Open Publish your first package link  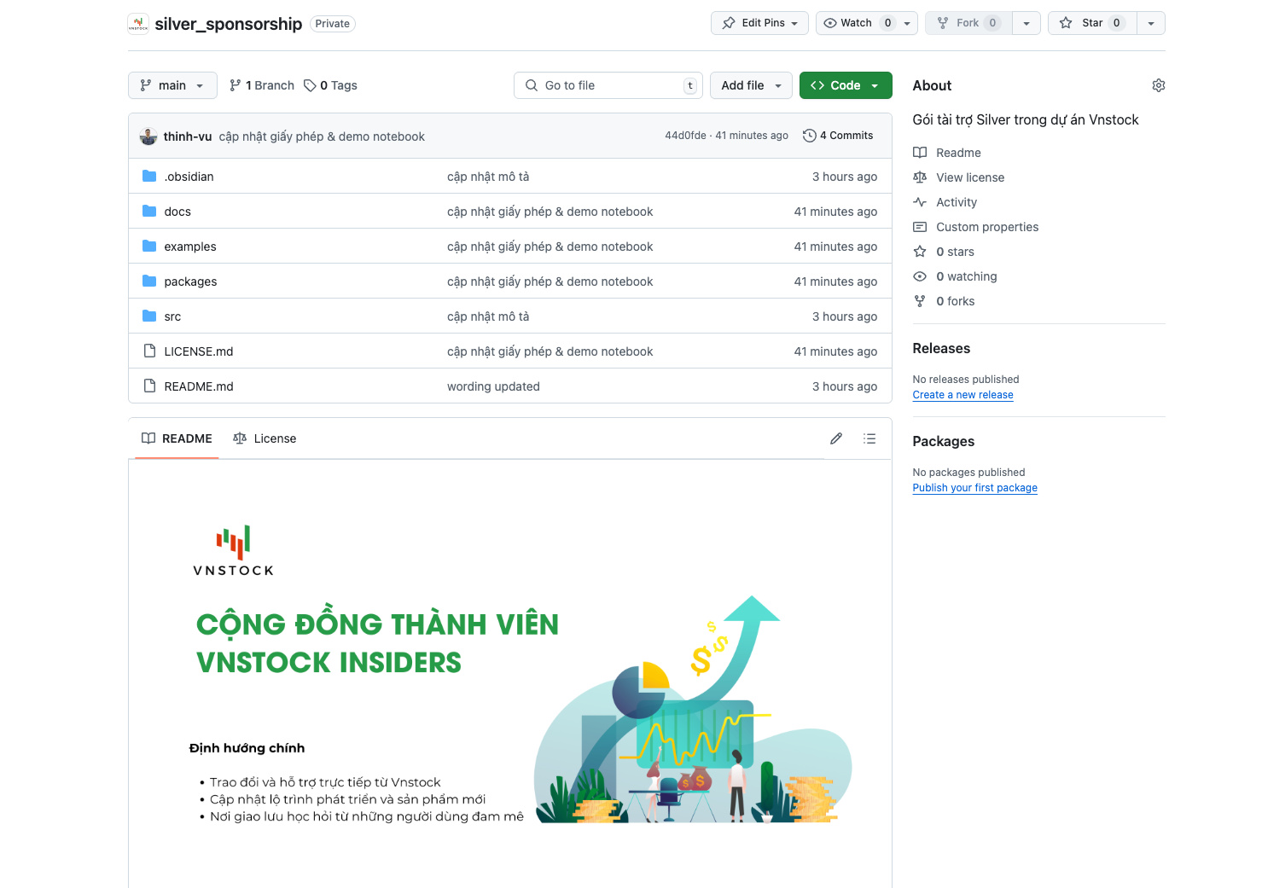tap(974, 487)
